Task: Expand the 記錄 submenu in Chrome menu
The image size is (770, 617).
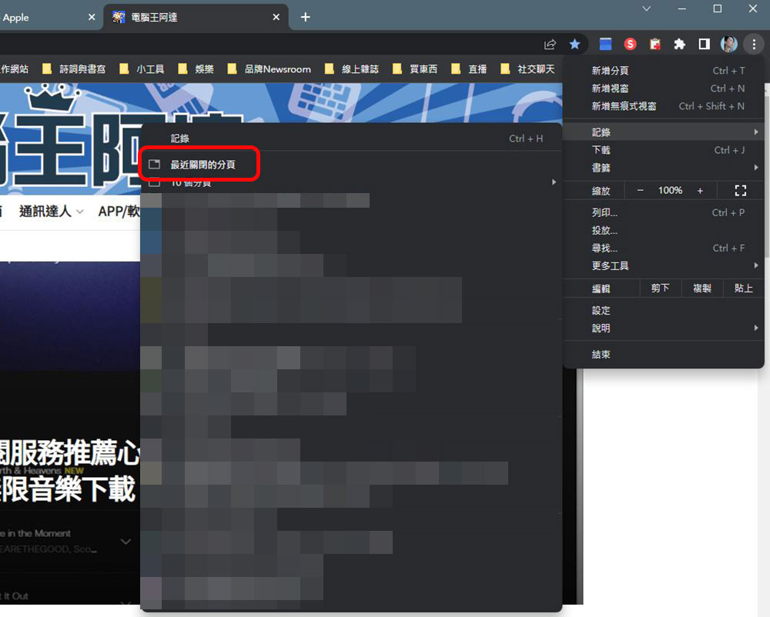Action: point(664,132)
